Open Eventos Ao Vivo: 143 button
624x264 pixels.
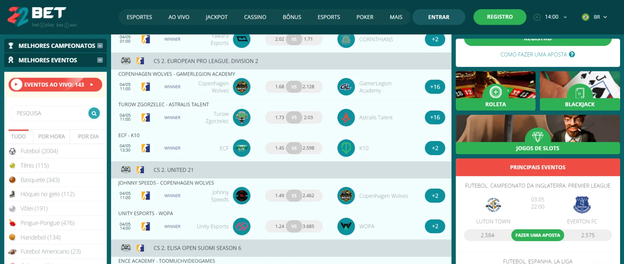point(55,85)
